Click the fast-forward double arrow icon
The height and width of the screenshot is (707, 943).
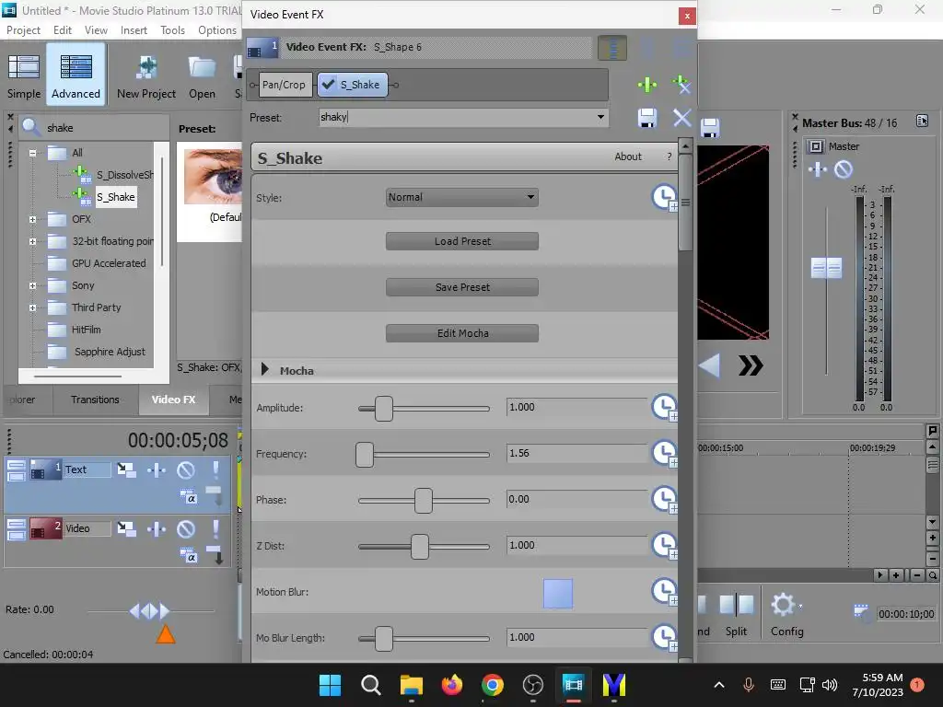click(751, 365)
